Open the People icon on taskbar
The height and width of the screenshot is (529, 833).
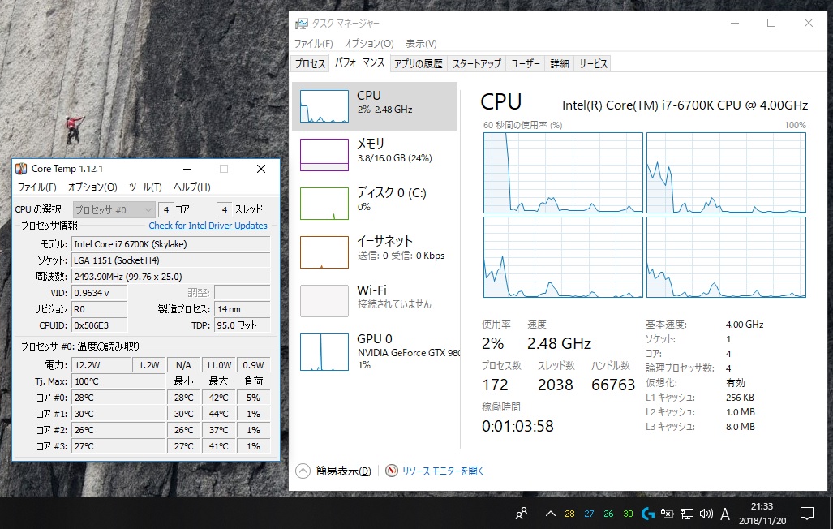(x=522, y=514)
